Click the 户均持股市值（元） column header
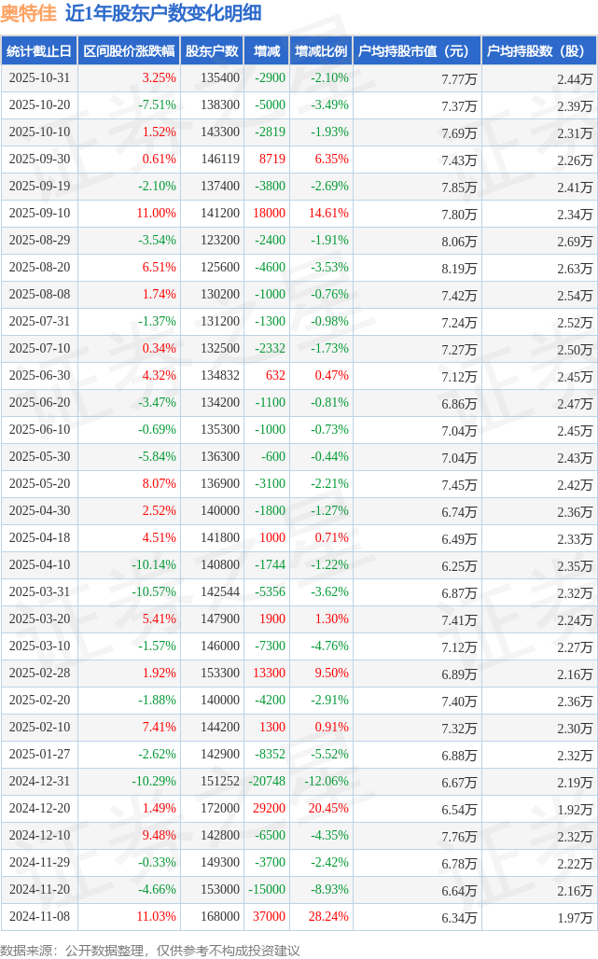 [416, 51]
